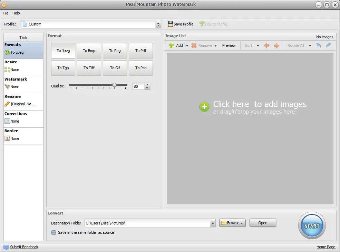340x252 pixels.
Task: Open Destination Folder dropdown arrows
Action: click(213, 223)
